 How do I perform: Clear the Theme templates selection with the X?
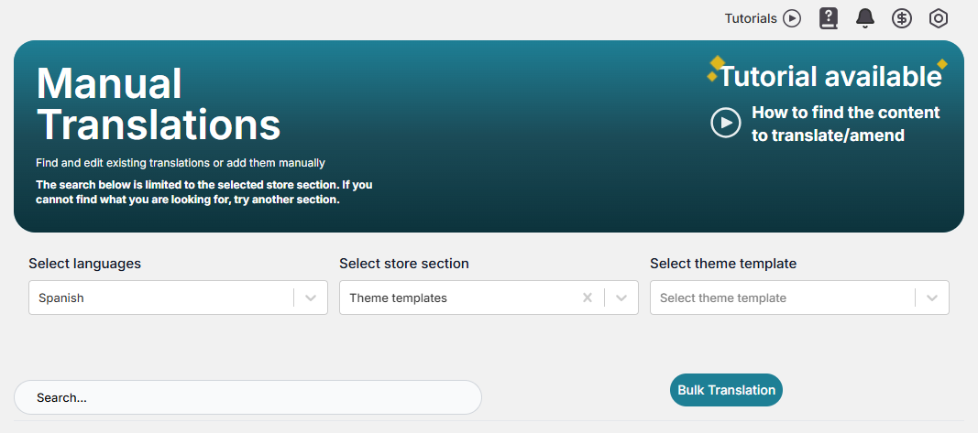[x=587, y=298]
